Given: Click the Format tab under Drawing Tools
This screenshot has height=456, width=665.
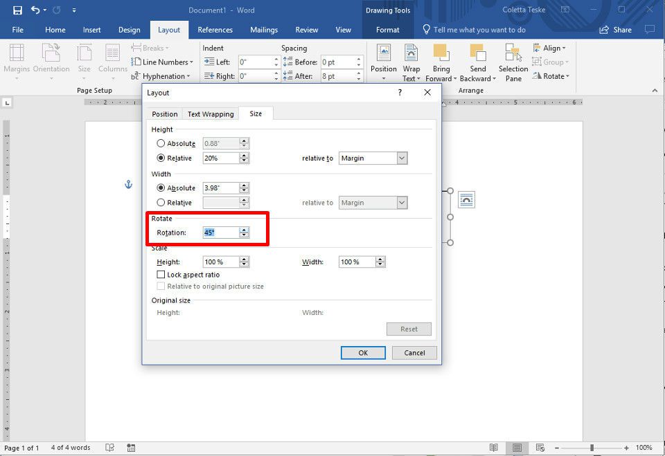Looking at the screenshot, I should [x=388, y=30].
